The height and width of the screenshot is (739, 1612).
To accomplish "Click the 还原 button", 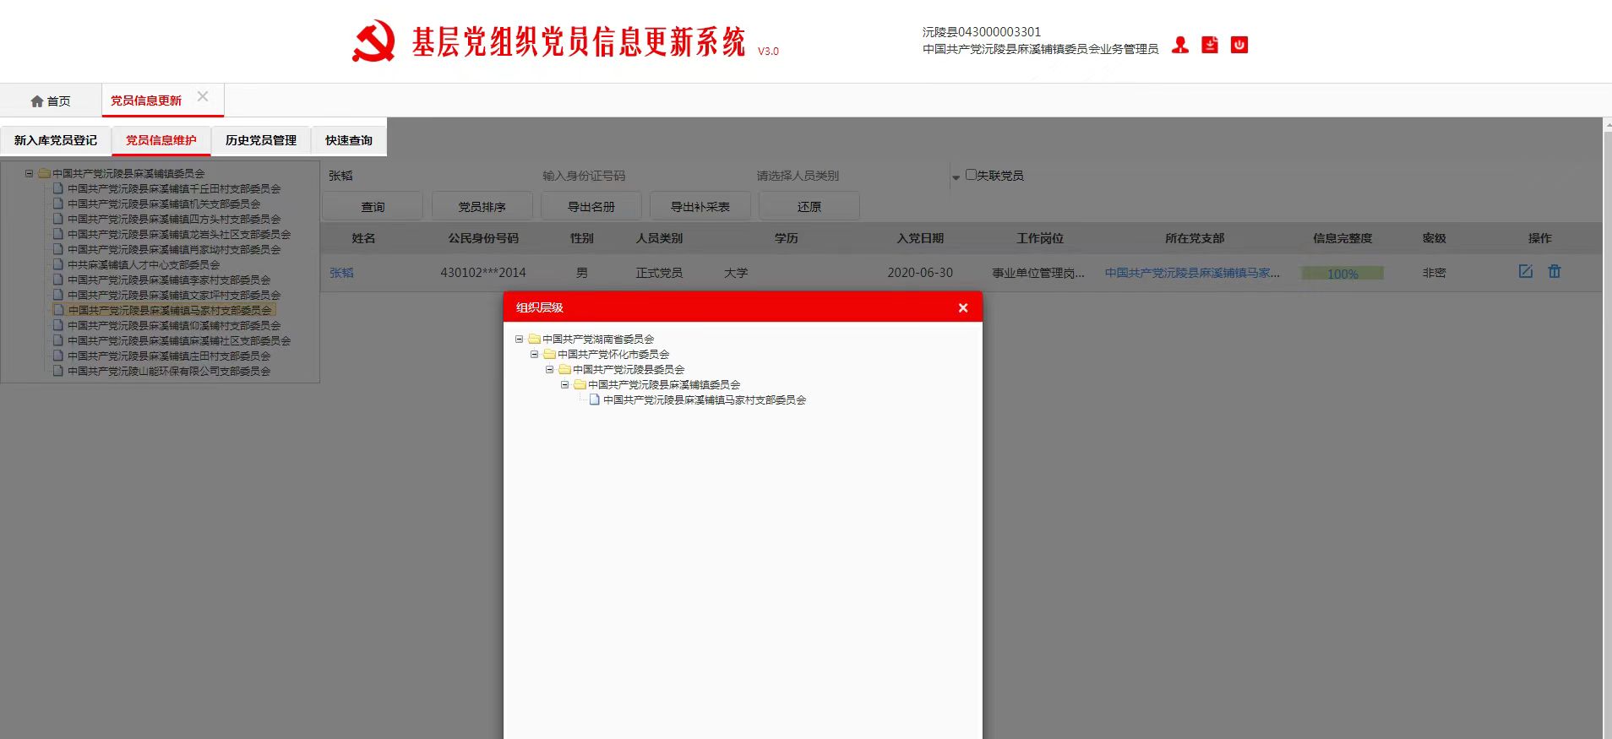I will point(809,207).
